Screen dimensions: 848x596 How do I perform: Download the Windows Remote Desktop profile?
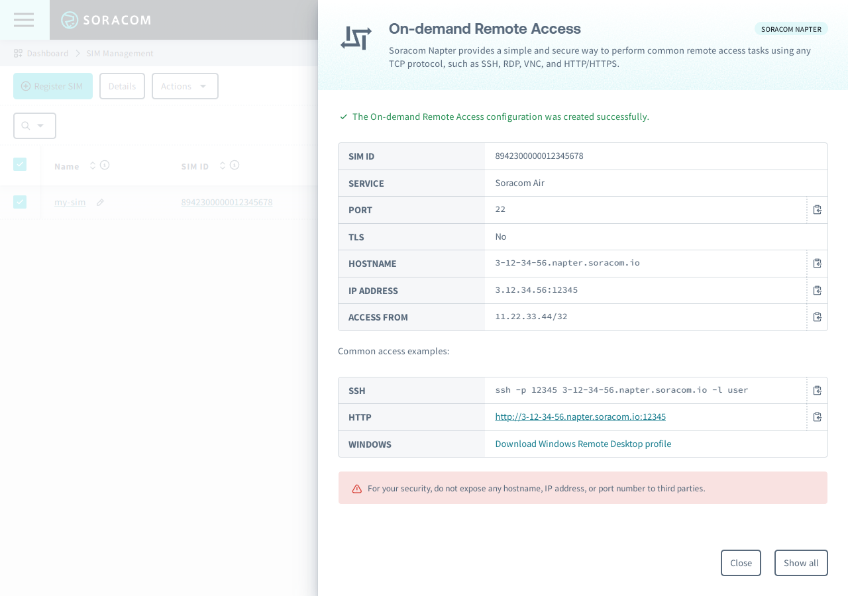click(x=583, y=444)
